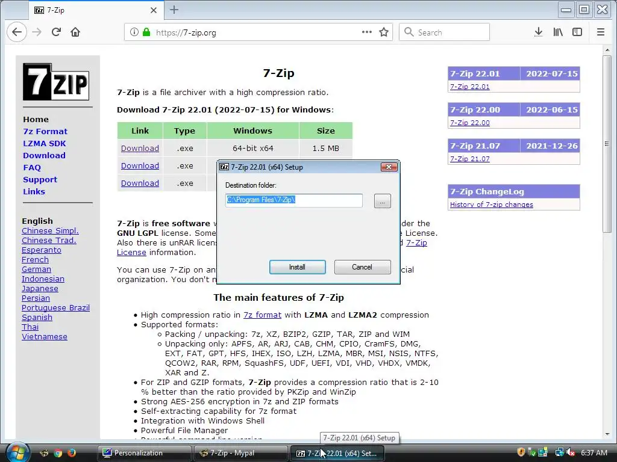Image resolution: width=617 pixels, height=462 pixels.
Task: Click the browser forward arrow
Action: click(x=37, y=32)
